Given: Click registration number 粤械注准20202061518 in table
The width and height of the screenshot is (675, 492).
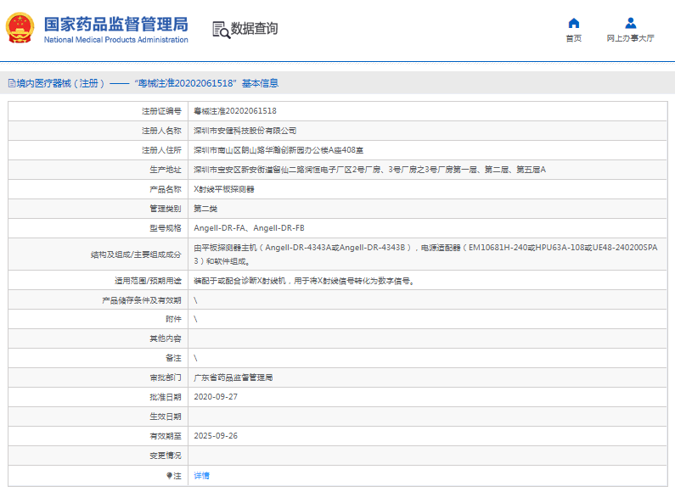Looking at the screenshot, I should pos(235,111).
